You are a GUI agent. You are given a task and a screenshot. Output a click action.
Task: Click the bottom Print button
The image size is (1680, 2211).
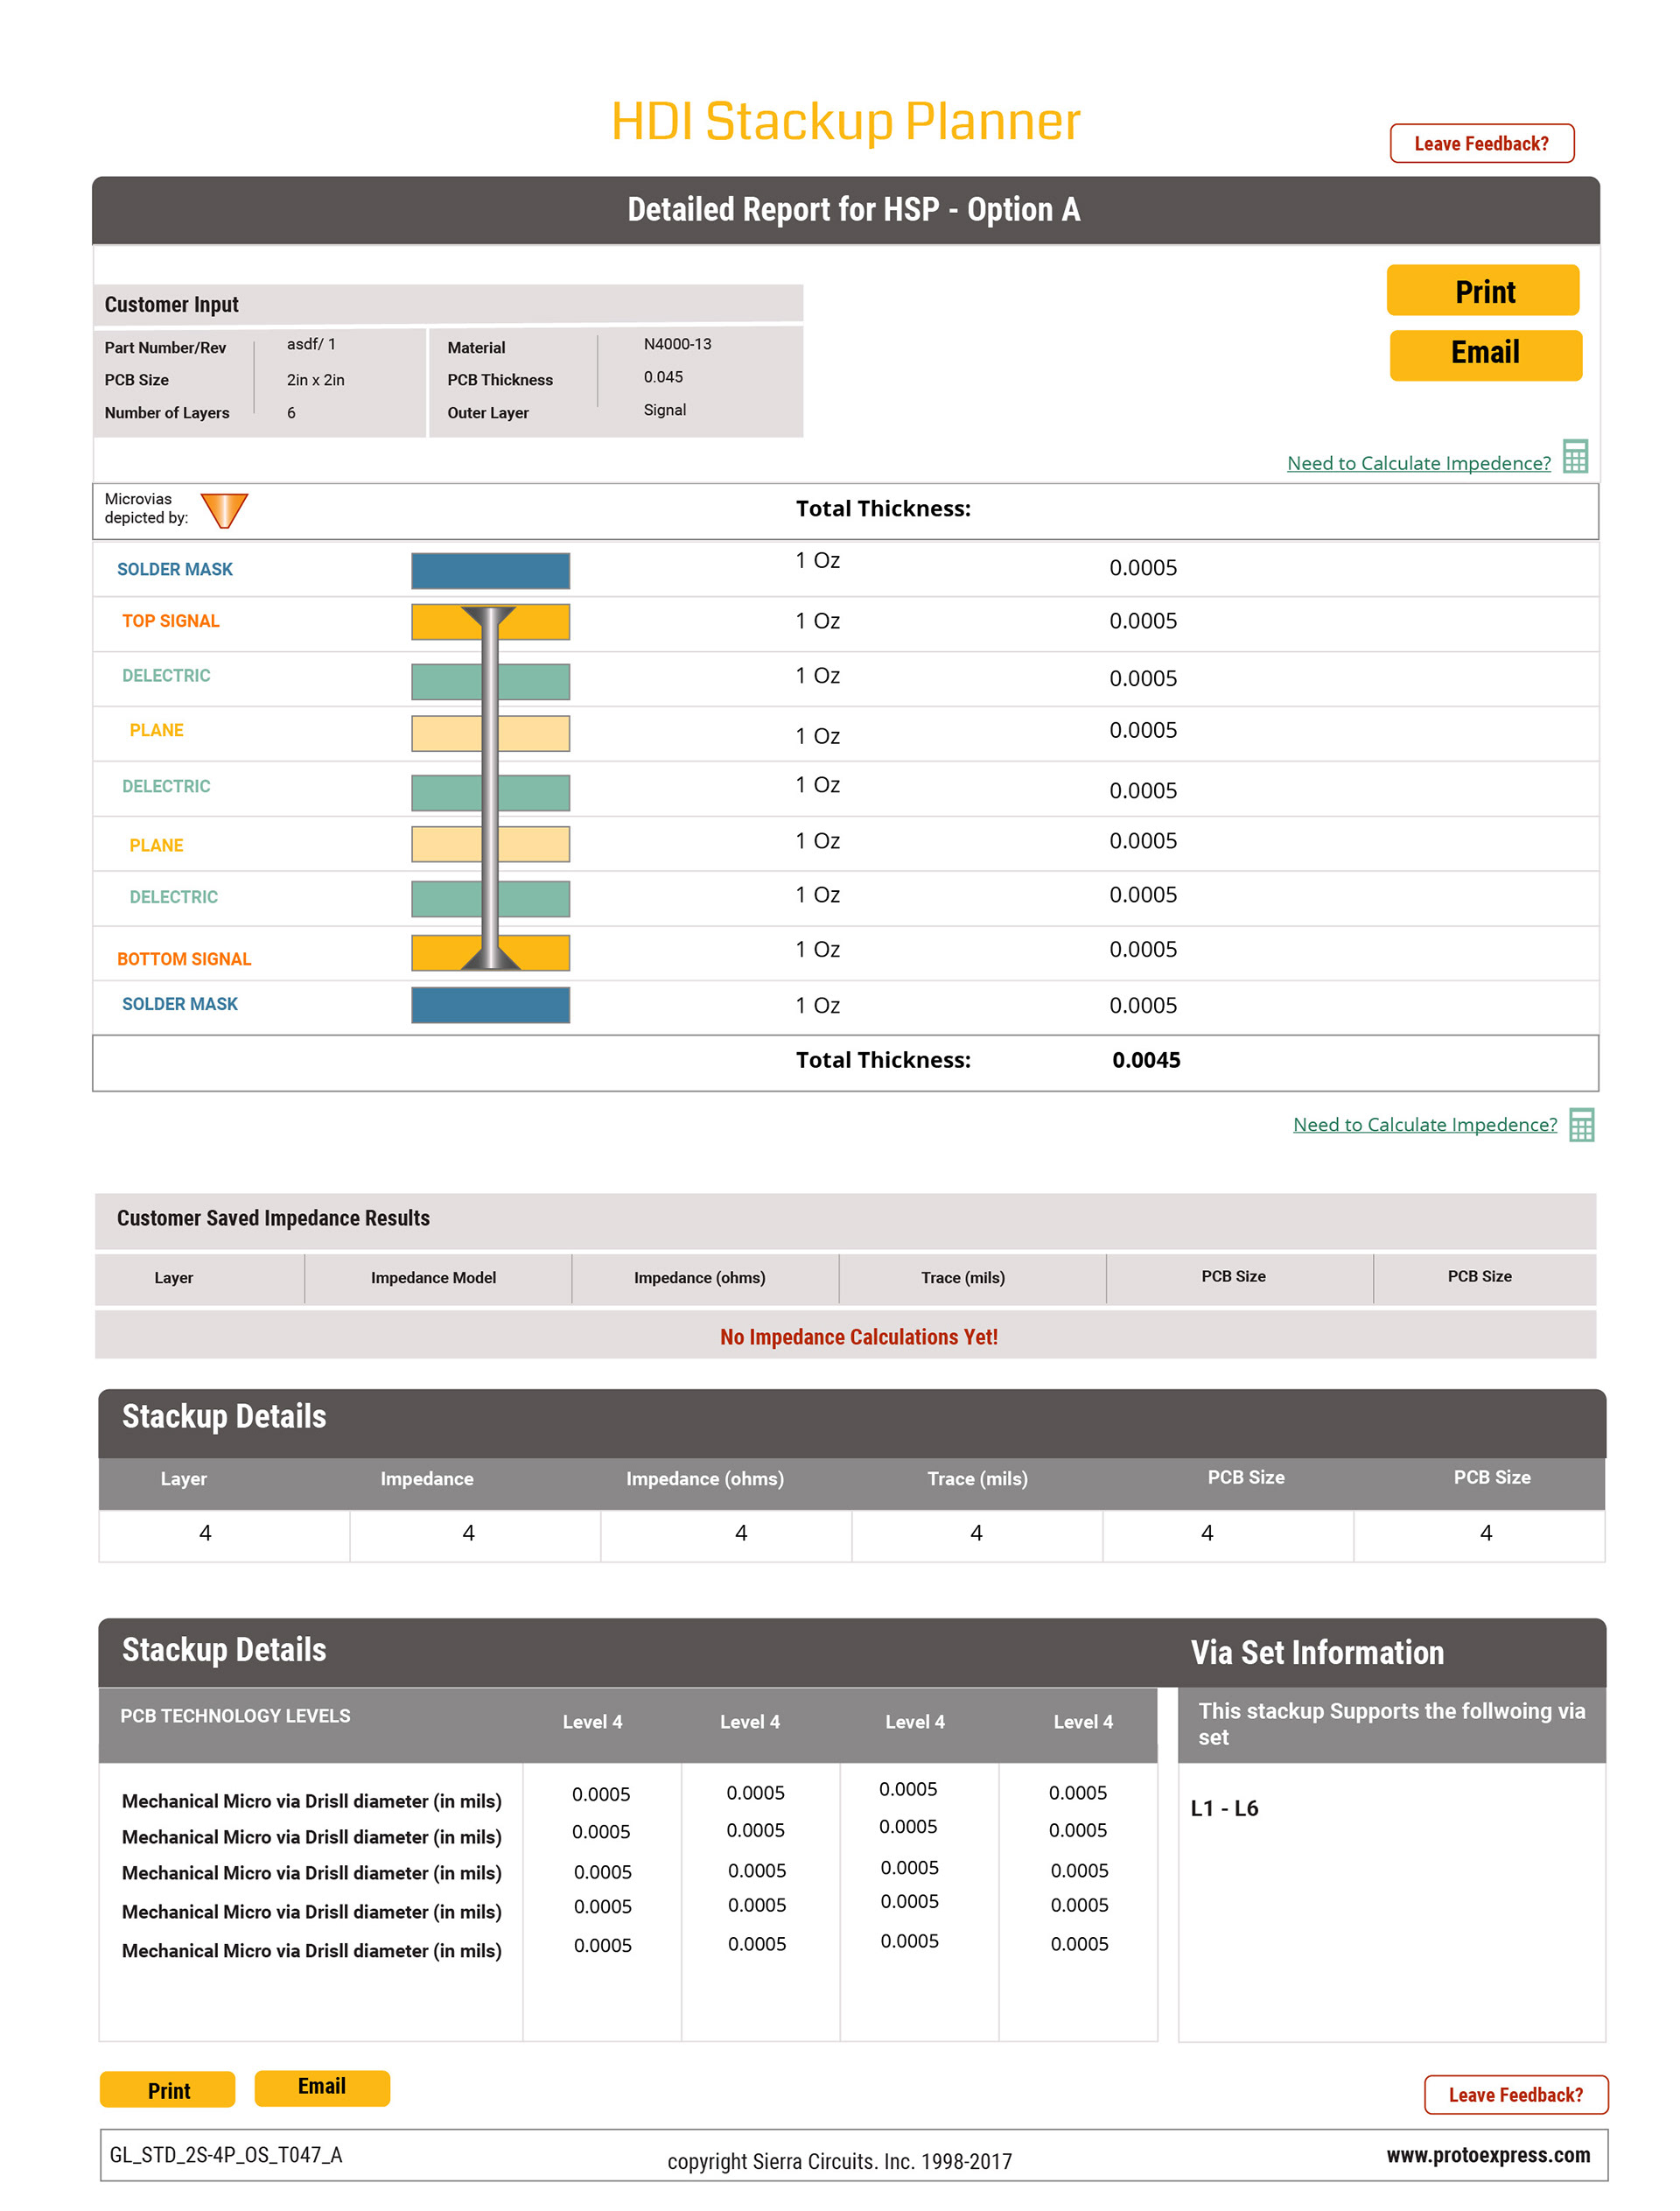coord(168,2090)
